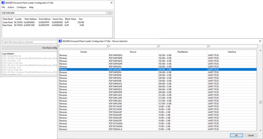Click the SEGGER icon in Device selection title bar
This screenshot has height=139, width=263.
pyautogui.click(x=60, y=41)
